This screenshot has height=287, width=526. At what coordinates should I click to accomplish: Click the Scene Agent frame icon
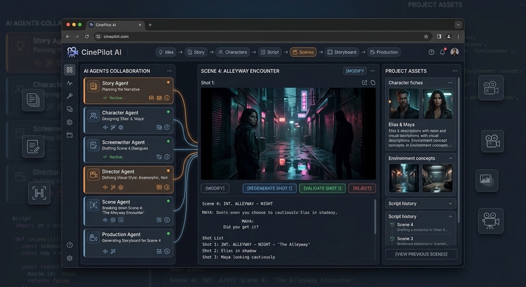click(x=93, y=205)
